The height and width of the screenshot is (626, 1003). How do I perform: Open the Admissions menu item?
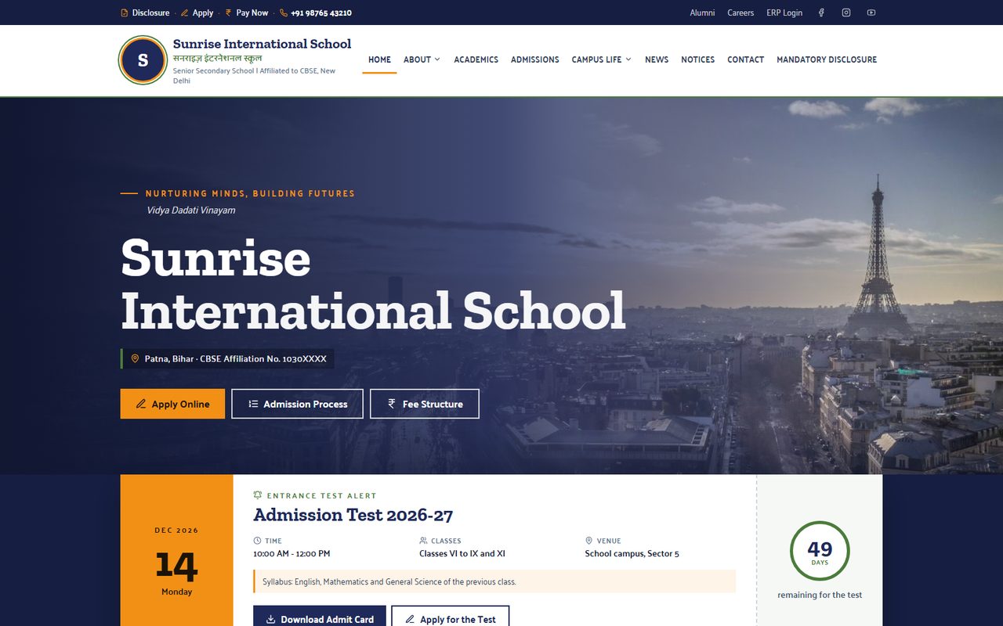535,59
